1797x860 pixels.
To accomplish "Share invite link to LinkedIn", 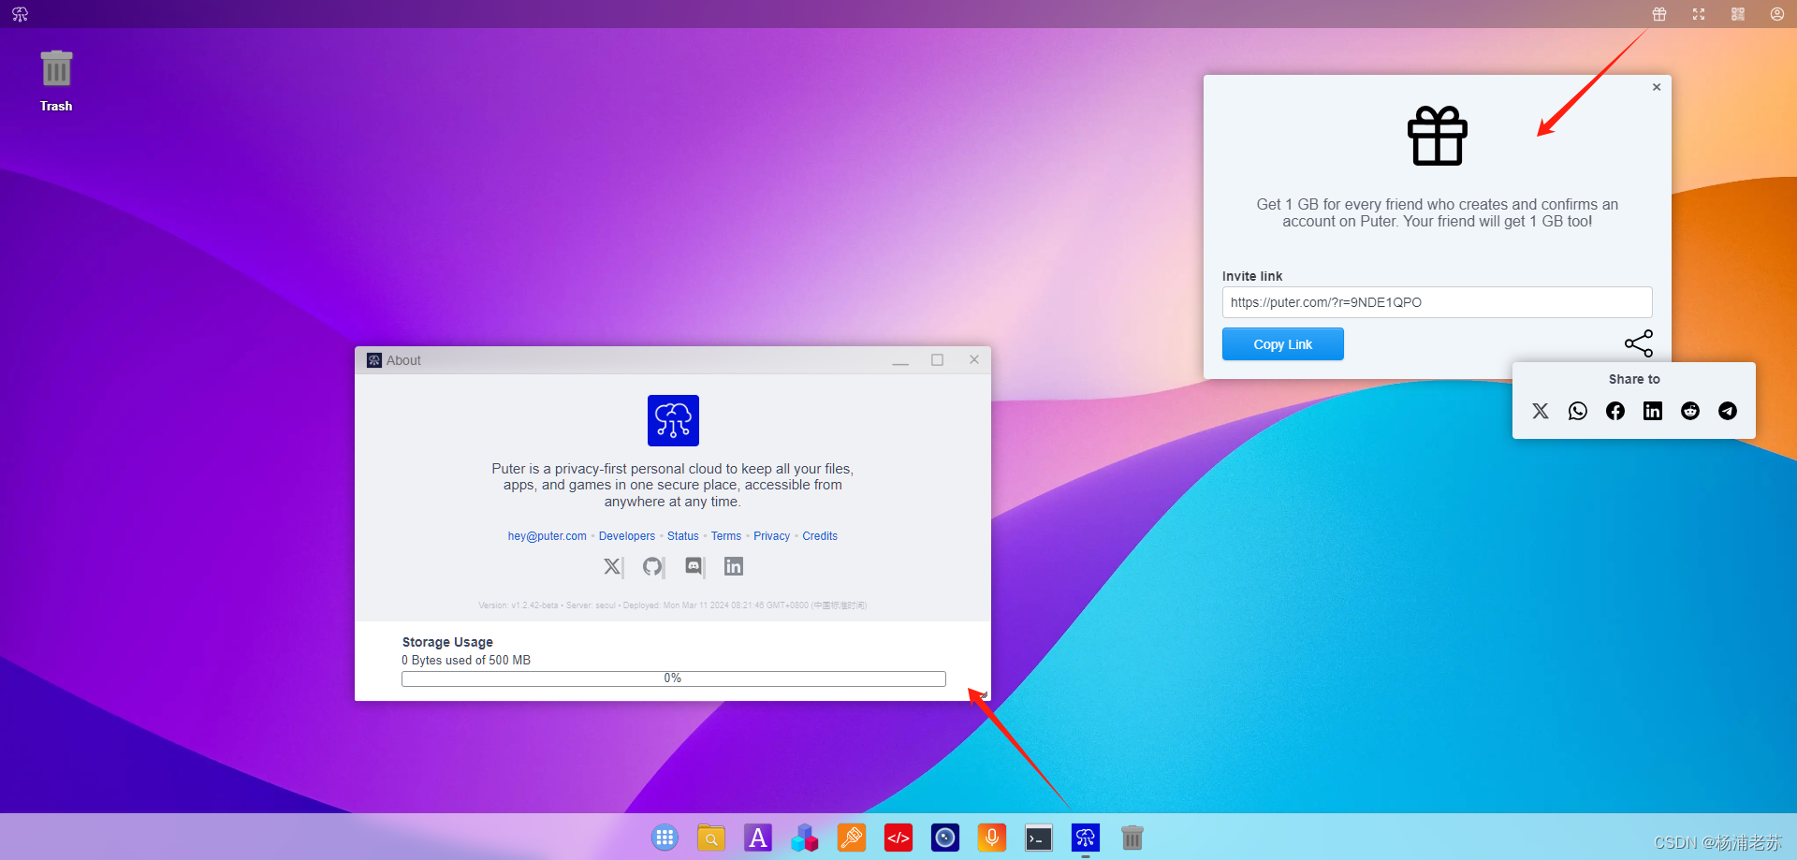I will click(x=1653, y=411).
